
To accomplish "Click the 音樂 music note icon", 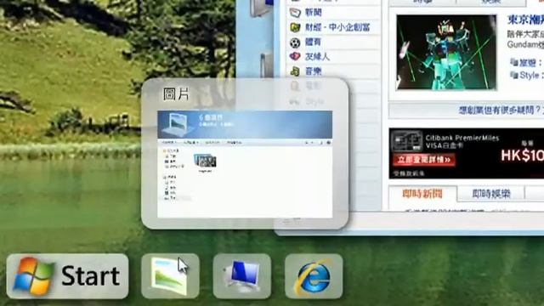I will click(295, 71).
